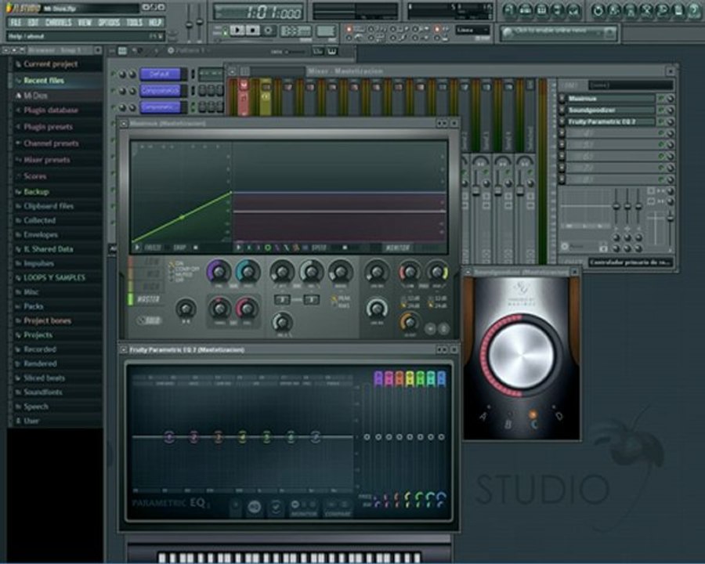This screenshot has width=705, height=564.
Task: Expand the Mixer presets folder
Action: [x=46, y=160]
